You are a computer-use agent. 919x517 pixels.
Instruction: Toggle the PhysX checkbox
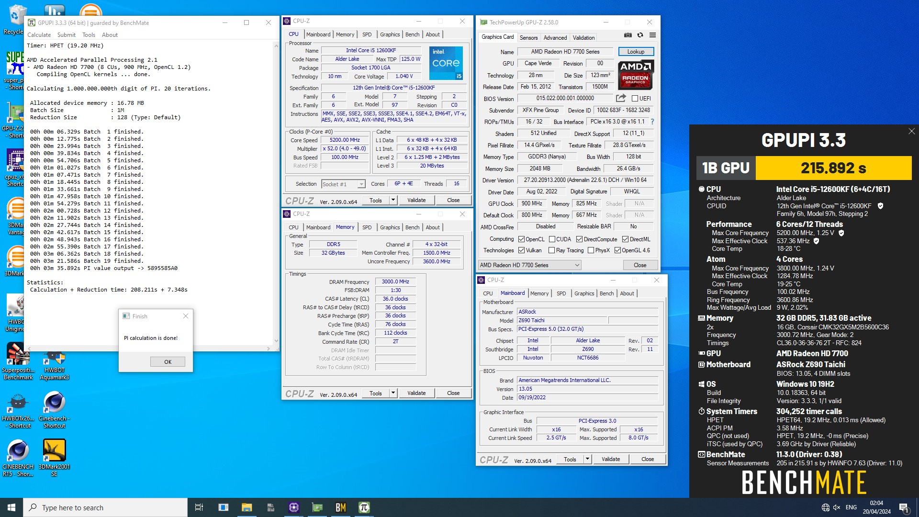pyautogui.click(x=591, y=250)
